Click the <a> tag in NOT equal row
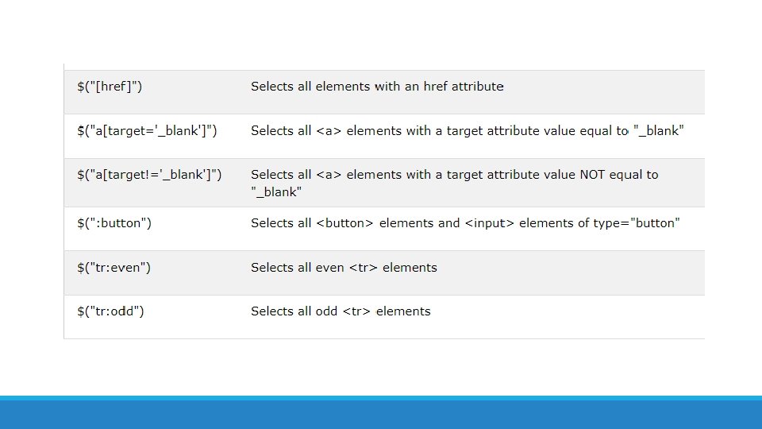 pos(329,175)
